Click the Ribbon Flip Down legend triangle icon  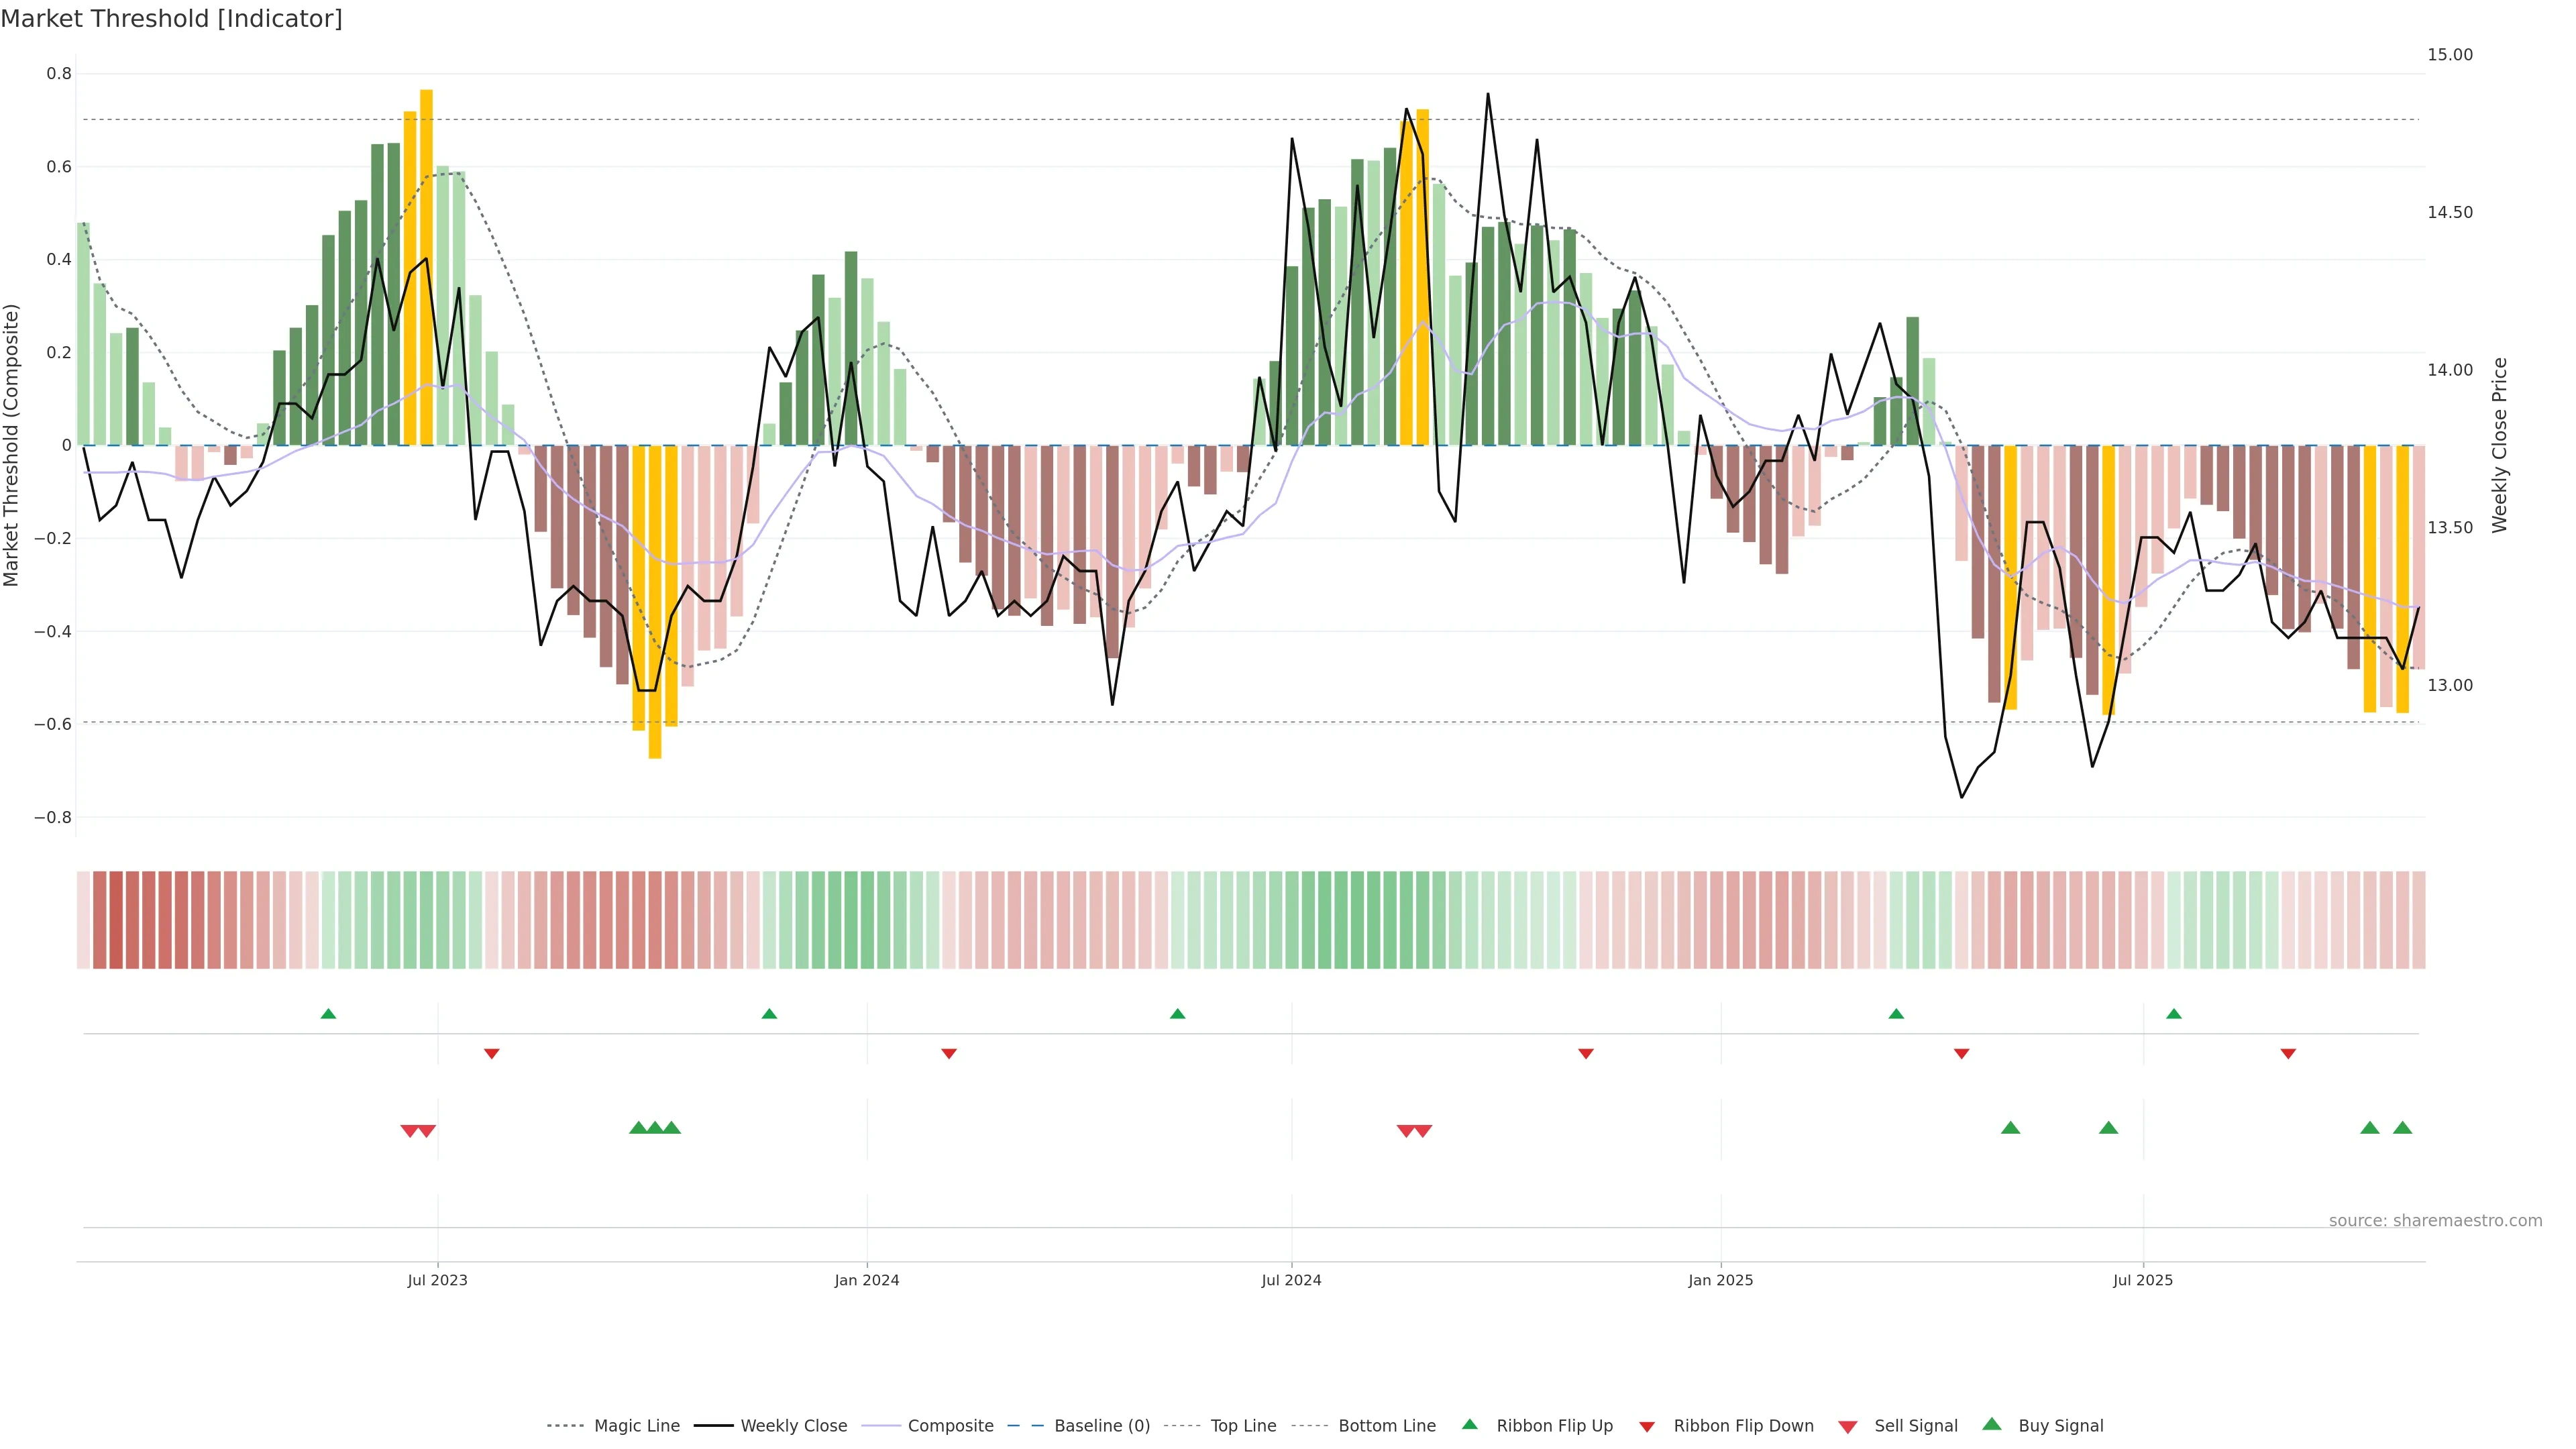click(1647, 1427)
